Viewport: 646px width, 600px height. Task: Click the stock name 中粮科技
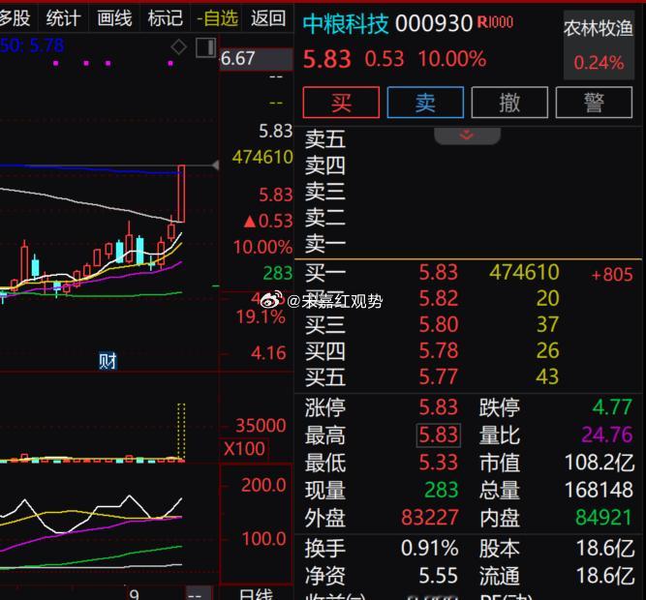(x=346, y=23)
